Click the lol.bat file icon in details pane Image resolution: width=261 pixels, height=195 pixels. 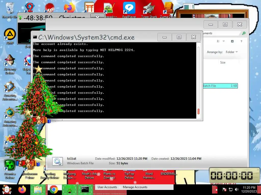58,161
